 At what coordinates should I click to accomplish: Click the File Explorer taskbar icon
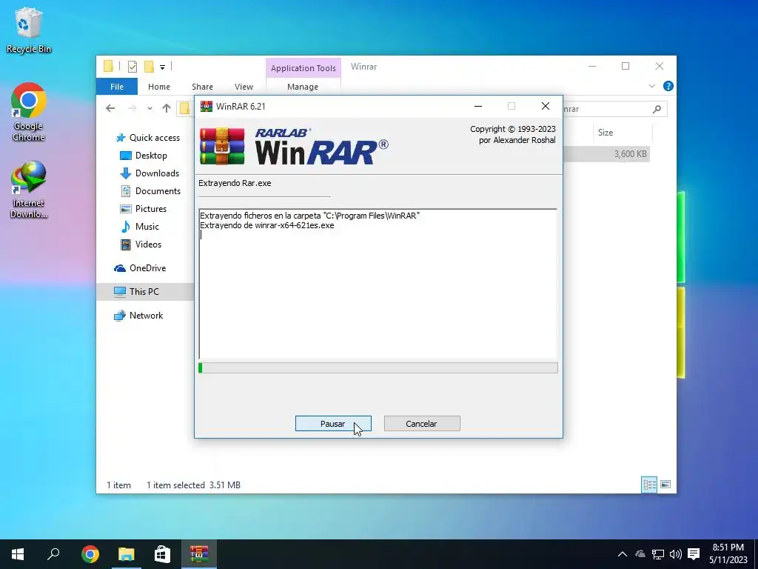point(126,554)
